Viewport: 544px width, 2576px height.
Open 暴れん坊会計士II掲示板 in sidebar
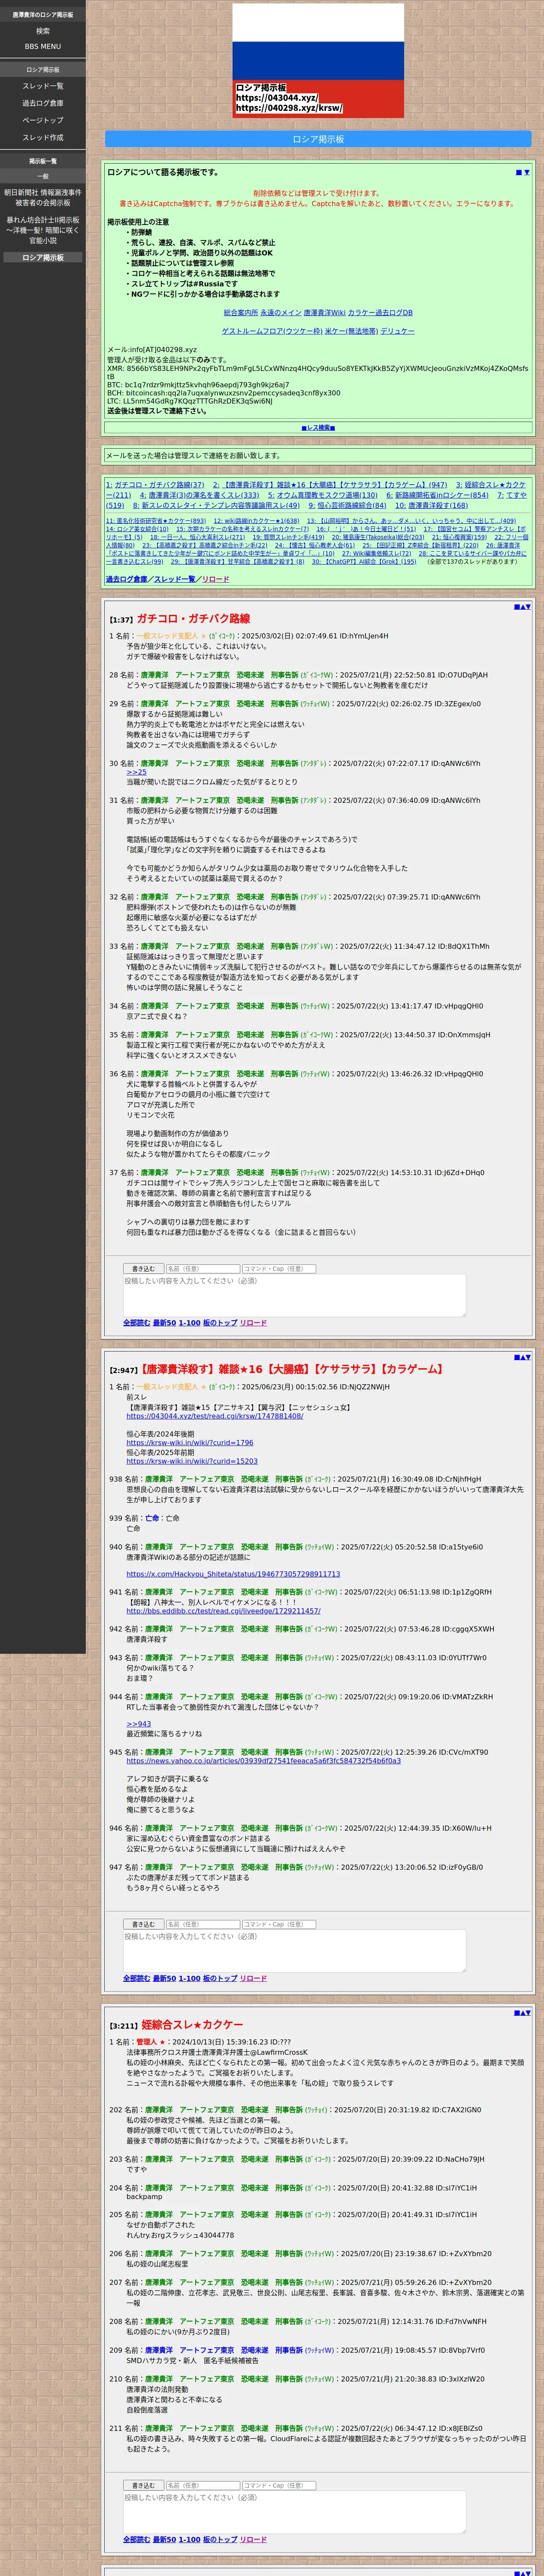click(43, 230)
